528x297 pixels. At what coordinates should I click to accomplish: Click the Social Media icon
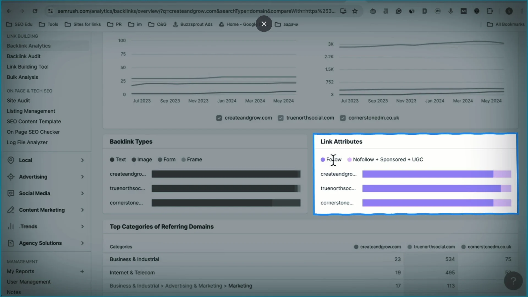[x=11, y=193]
